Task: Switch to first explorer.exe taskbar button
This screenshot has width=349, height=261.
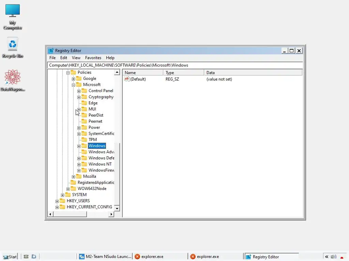Action: 160,257
